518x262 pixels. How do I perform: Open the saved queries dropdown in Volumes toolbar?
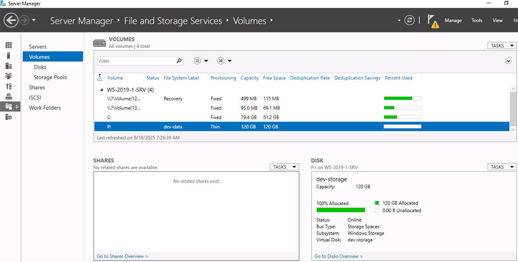[x=224, y=61]
